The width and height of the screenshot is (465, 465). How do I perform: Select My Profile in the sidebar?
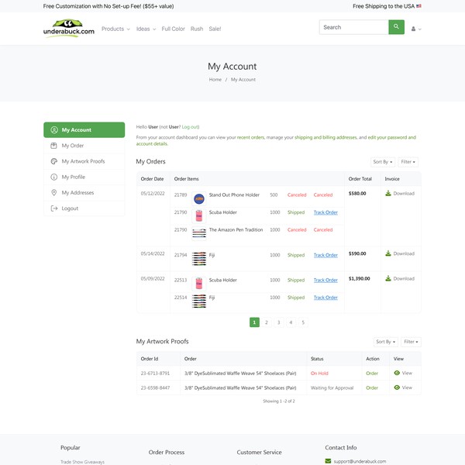(84, 177)
